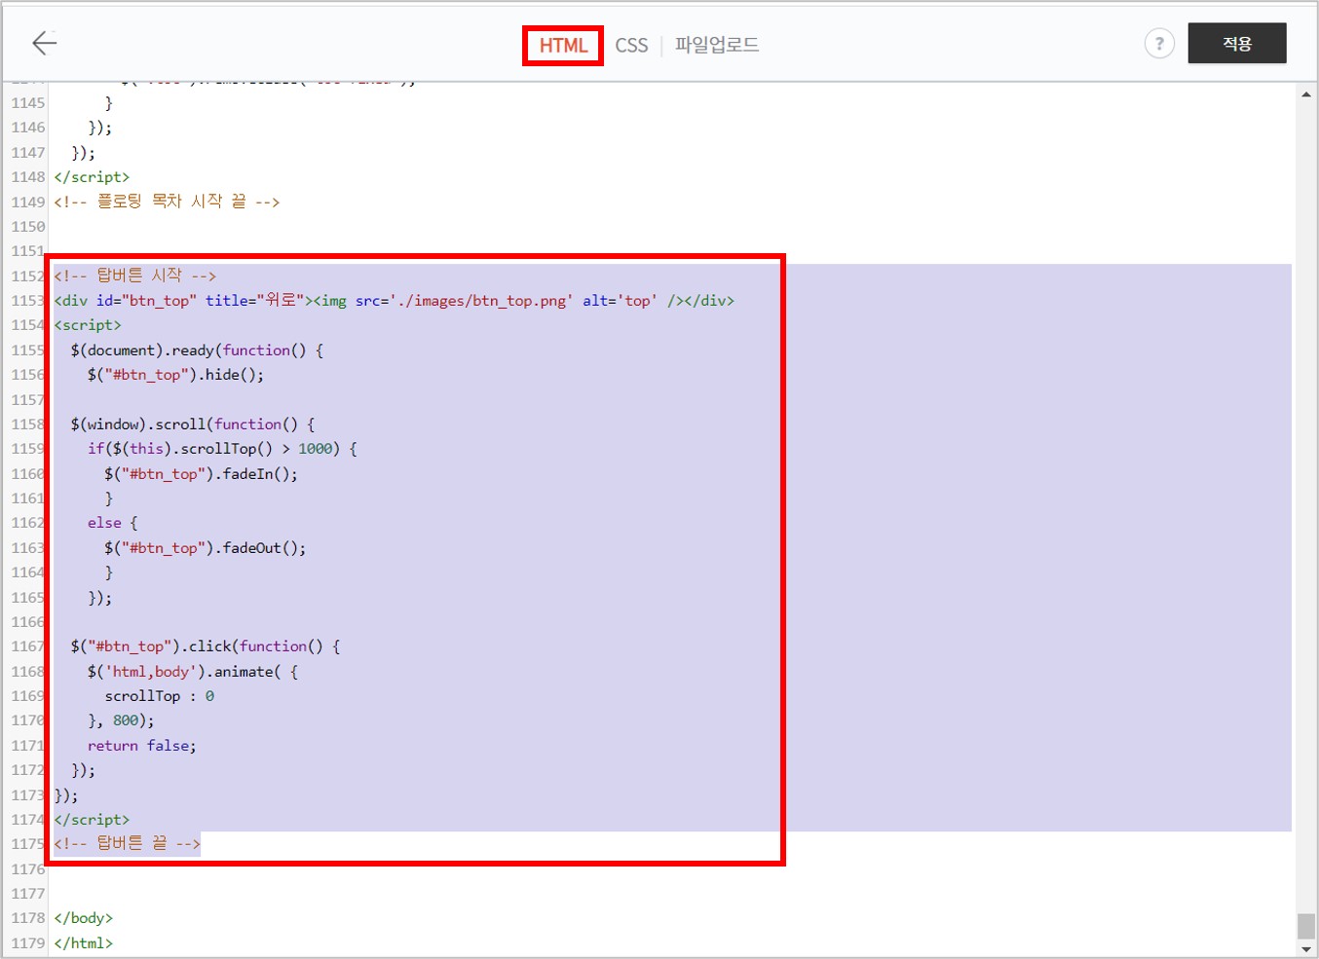
Task: Click the scrollTop() > 1000 condition line
Action: 222,449
